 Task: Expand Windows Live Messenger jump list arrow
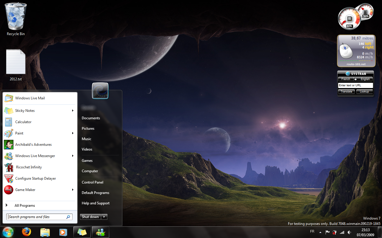pos(73,156)
